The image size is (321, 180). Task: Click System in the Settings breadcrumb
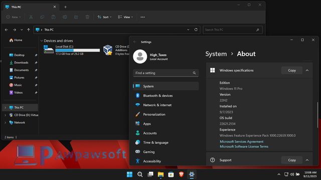pyautogui.click(x=216, y=54)
